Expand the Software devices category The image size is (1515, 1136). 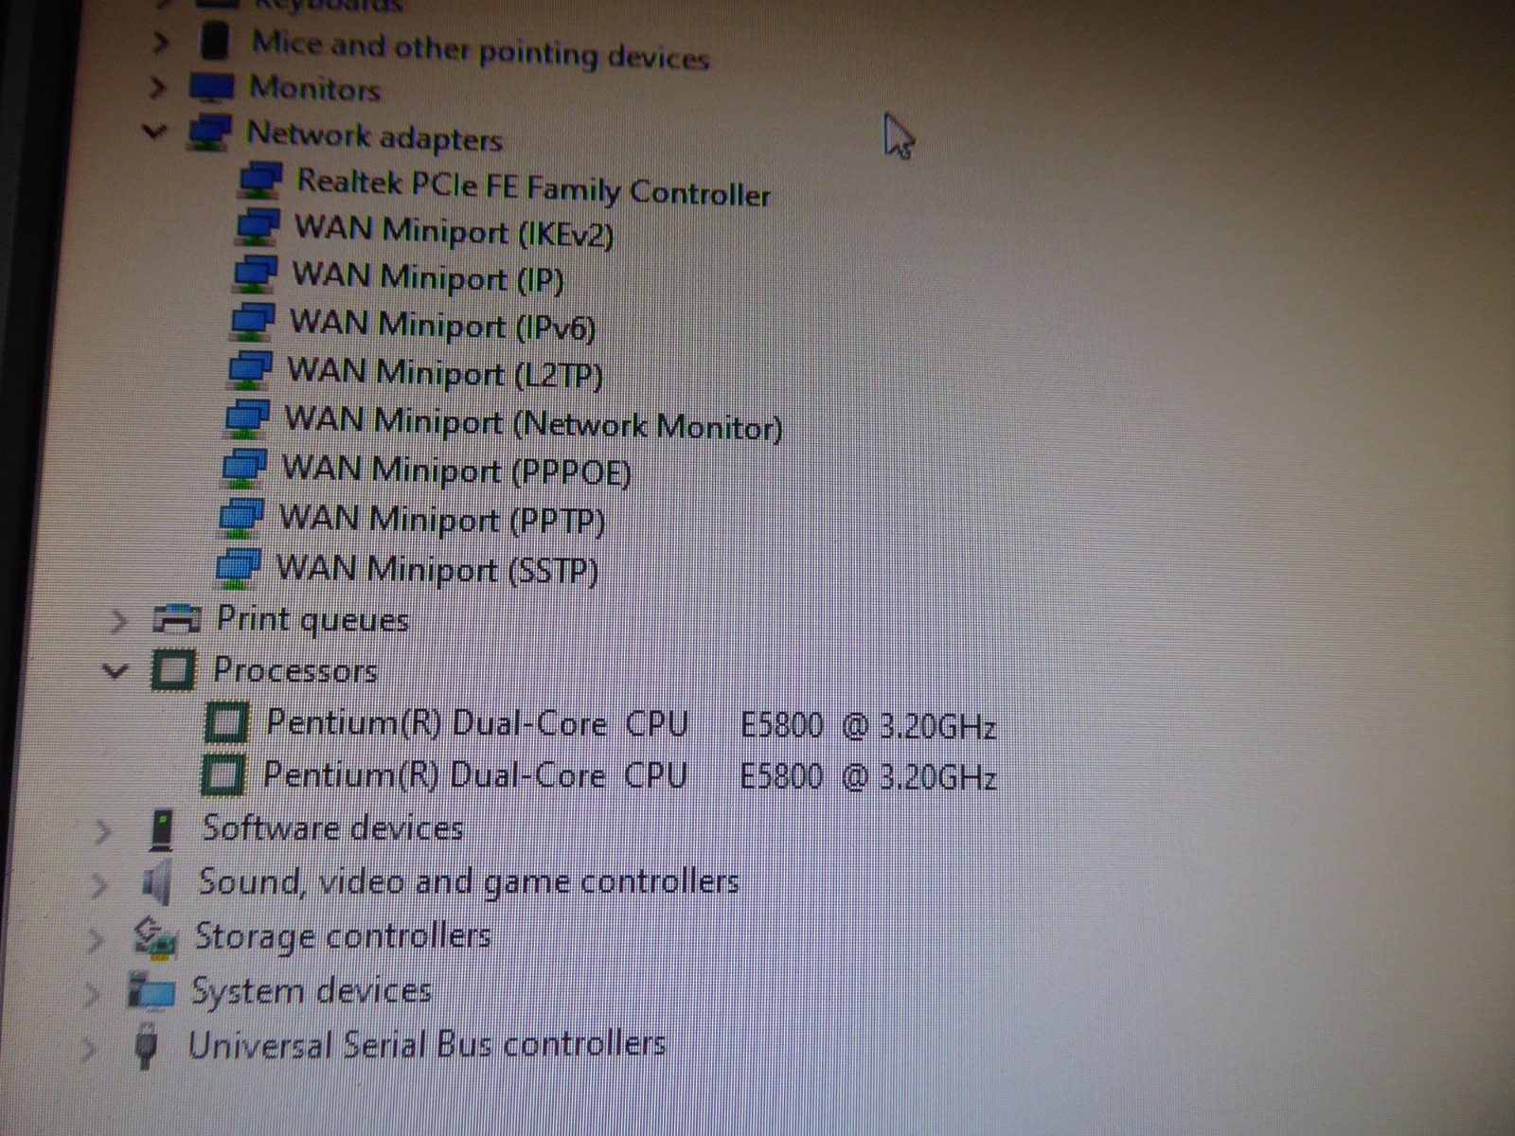click(x=102, y=832)
